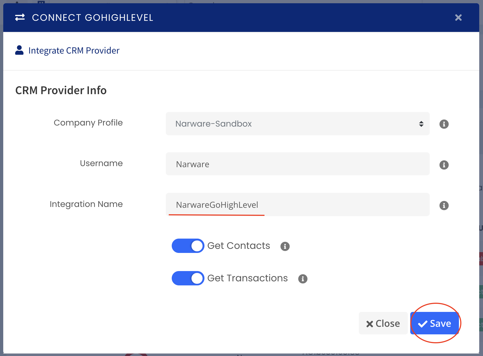This screenshot has height=356, width=483.
Task: Show info for Get Transactions option
Action: click(303, 279)
